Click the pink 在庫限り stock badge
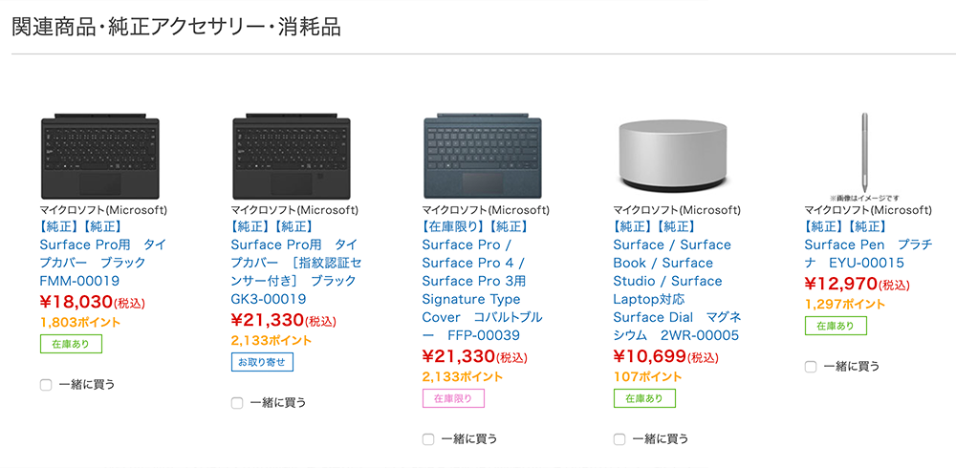Image resolution: width=956 pixels, height=468 pixels. [453, 398]
